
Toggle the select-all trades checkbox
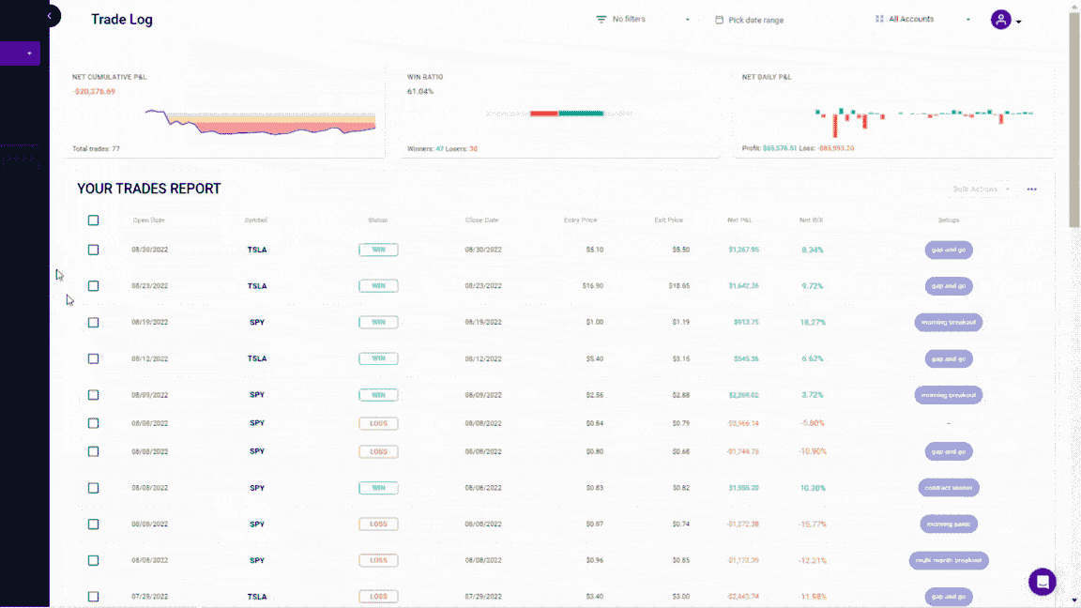pos(93,220)
